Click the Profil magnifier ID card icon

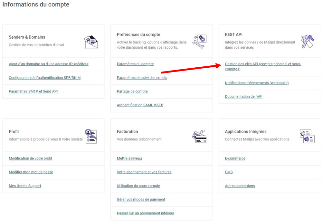(x=91, y=136)
